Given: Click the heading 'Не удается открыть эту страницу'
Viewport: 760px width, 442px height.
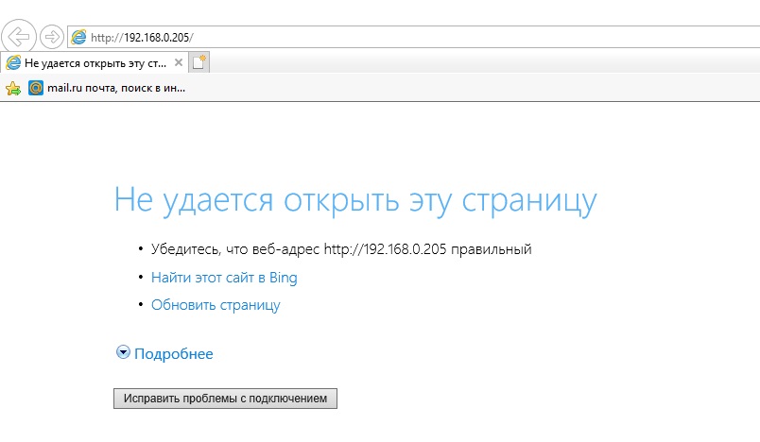Looking at the screenshot, I should click(x=355, y=201).
